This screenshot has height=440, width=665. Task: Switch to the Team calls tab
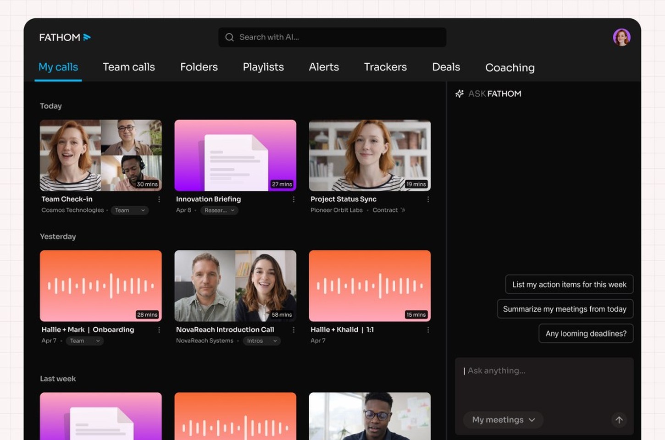[x=129, y=67]
